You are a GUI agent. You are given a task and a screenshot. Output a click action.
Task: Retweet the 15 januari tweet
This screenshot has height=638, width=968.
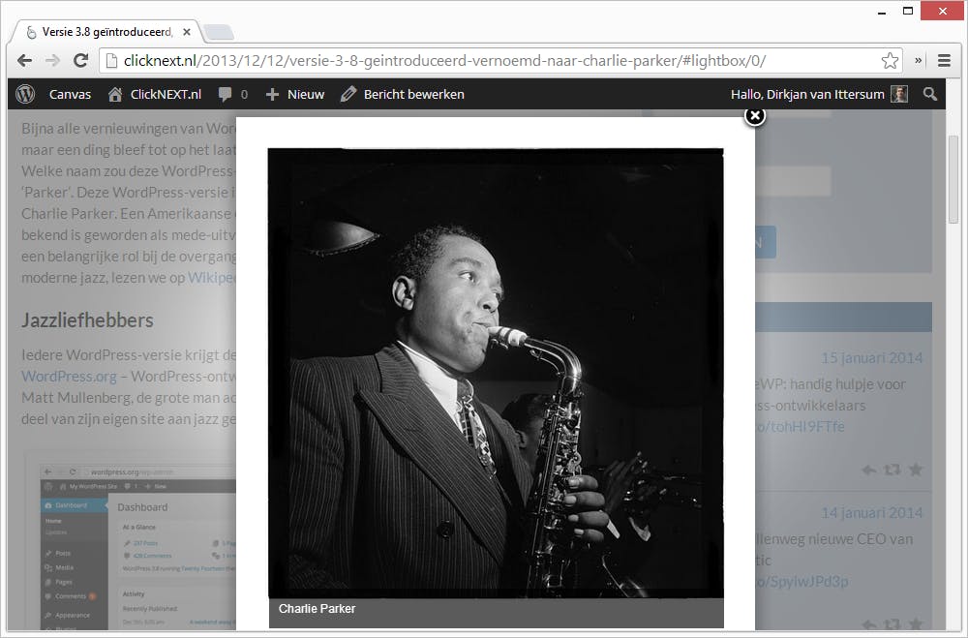coord(892,470)
